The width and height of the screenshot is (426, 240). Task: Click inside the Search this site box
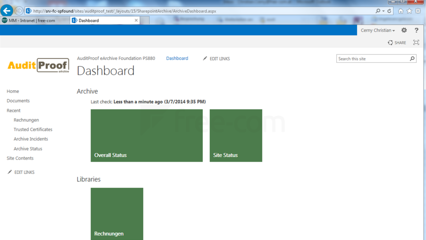(369, 58)
